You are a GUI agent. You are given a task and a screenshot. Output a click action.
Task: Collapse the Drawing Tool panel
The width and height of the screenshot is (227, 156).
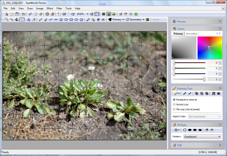(x=220, y=88)
